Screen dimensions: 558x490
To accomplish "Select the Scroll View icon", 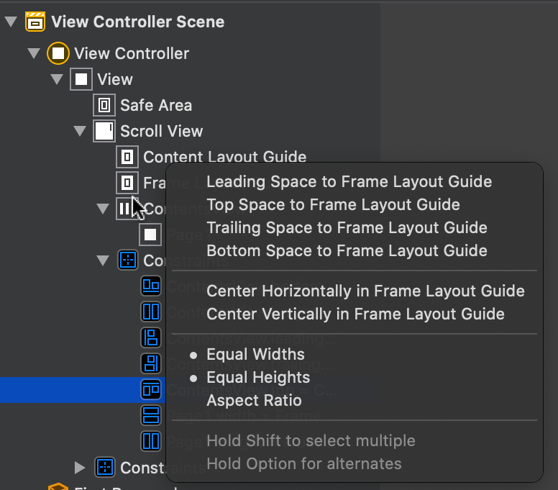I will 104,131.
